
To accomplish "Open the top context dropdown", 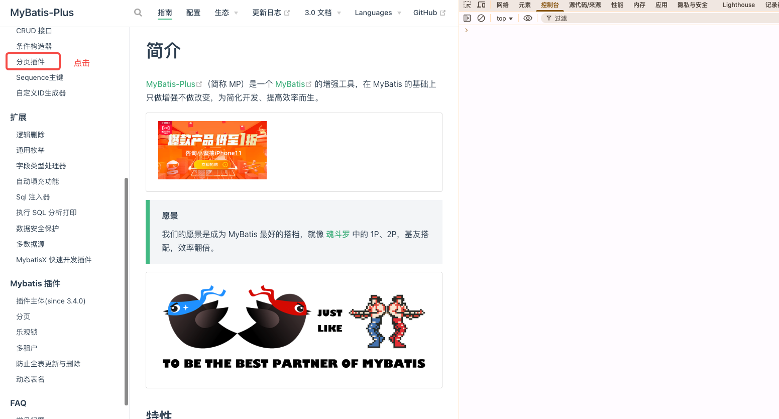I will coord(505,19).
